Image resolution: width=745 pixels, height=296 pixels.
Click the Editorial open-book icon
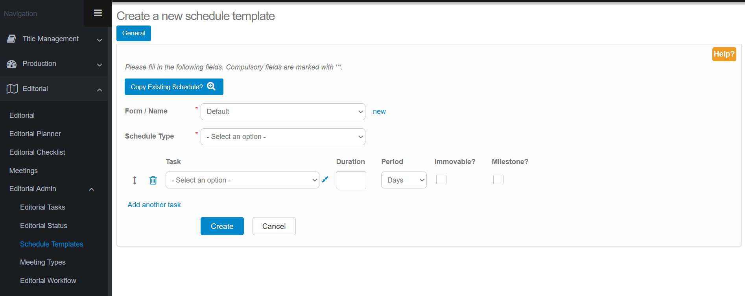tap(12, 89)
